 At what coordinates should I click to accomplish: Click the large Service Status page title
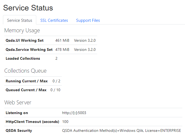click(28, 8)
